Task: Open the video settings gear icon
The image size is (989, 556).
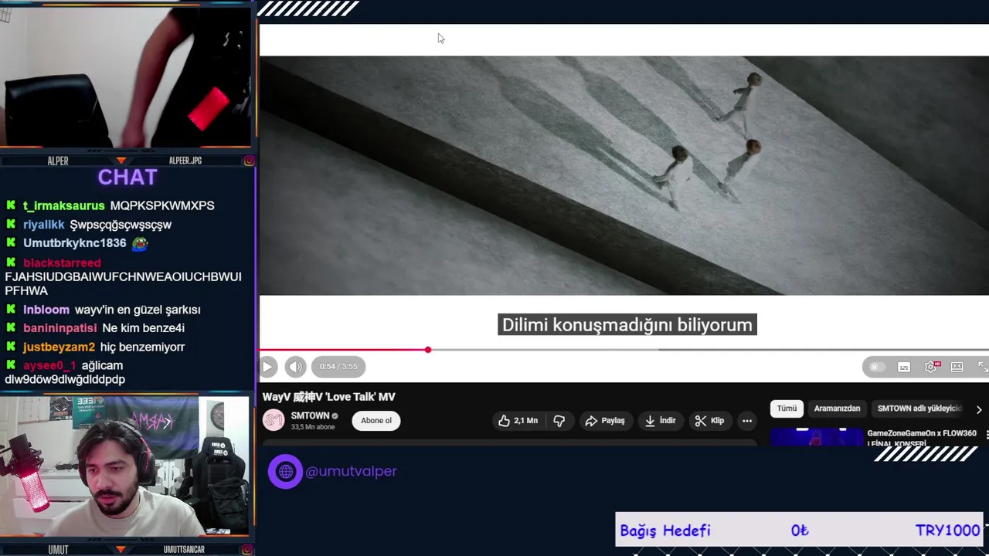Action: point(931,367)
